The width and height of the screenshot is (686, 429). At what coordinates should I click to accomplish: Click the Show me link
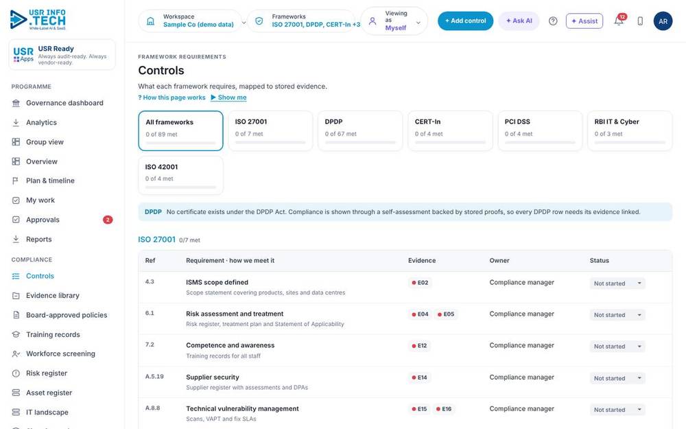228,97
